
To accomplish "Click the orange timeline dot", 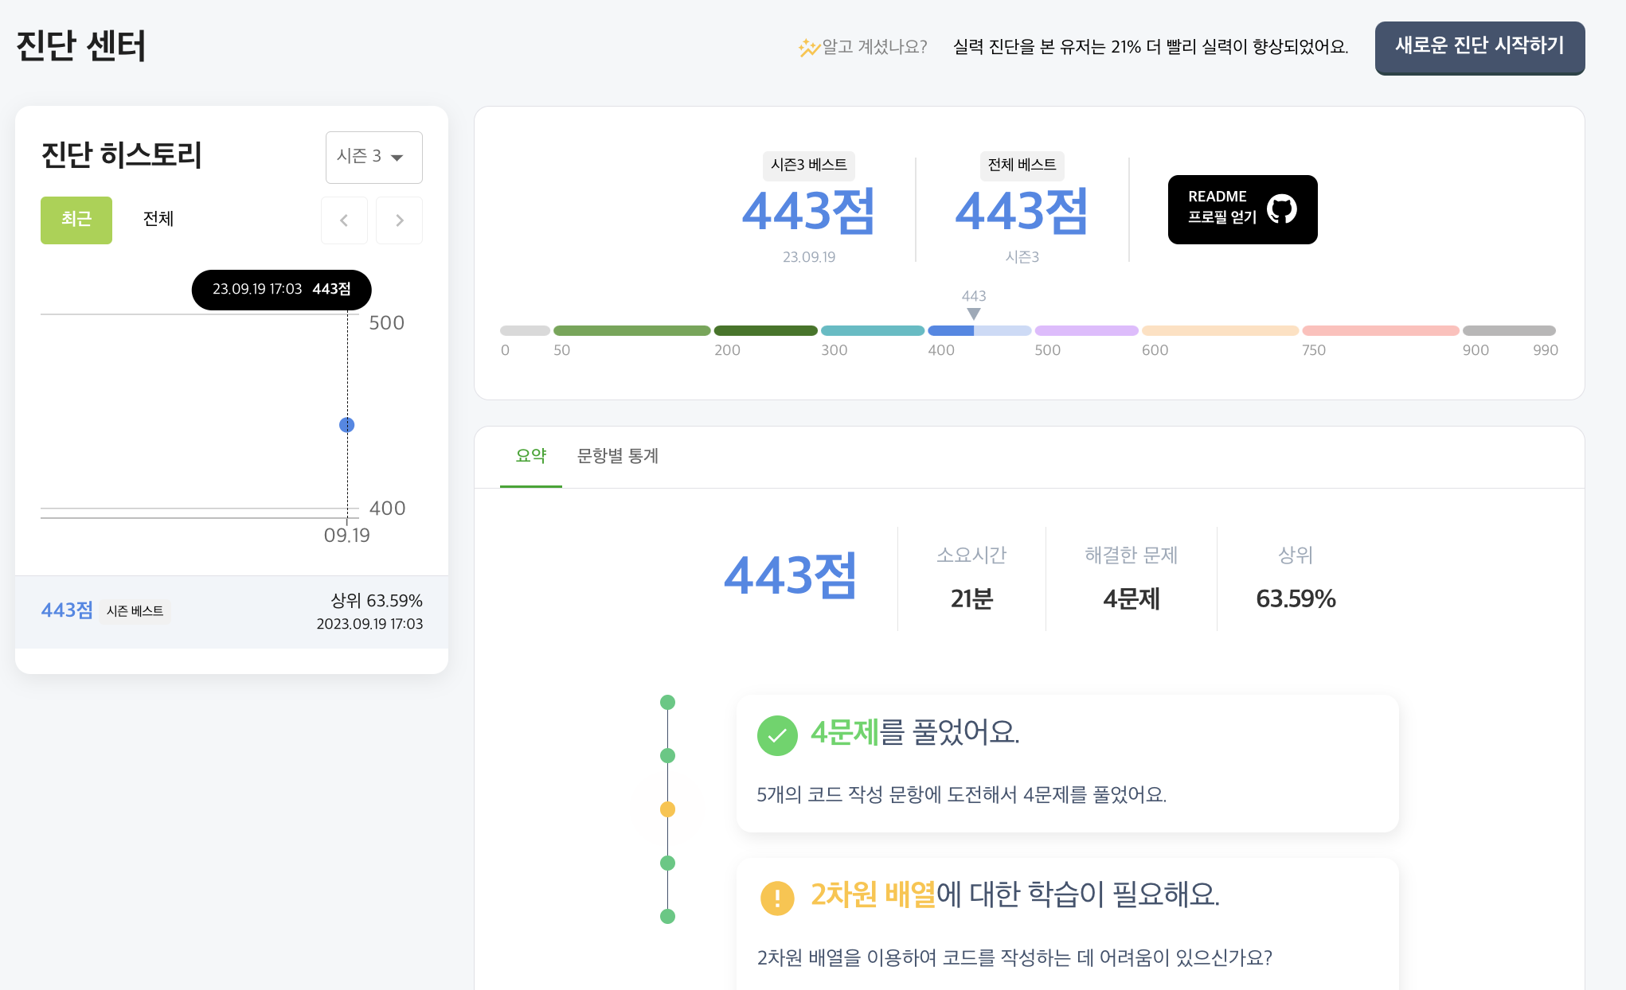I will [x=667, y=809].
